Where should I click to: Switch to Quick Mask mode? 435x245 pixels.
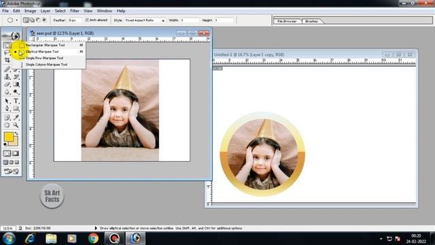tap(16, 153)
